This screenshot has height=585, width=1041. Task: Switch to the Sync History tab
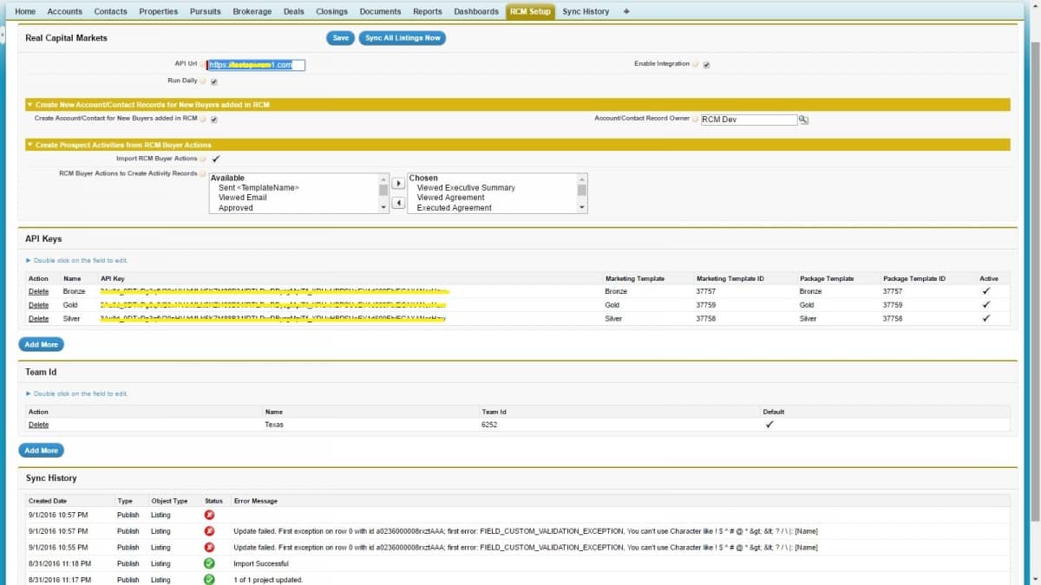[x=586, y=11]
